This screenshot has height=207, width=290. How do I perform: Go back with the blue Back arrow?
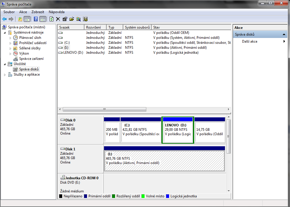coord(4,19)
